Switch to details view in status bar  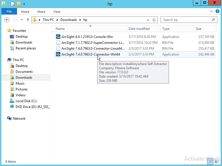211,161
